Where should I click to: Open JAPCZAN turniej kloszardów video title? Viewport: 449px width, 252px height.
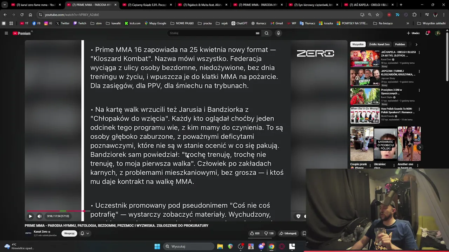point(398,72)
